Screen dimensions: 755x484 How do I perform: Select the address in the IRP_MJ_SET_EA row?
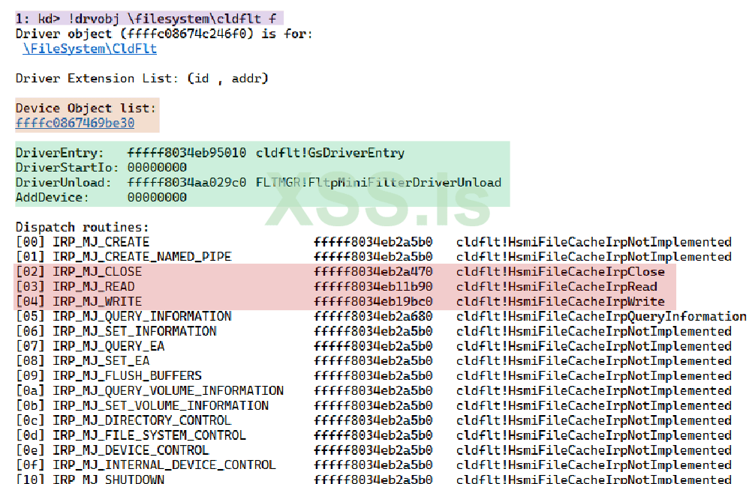coord(373,361)
